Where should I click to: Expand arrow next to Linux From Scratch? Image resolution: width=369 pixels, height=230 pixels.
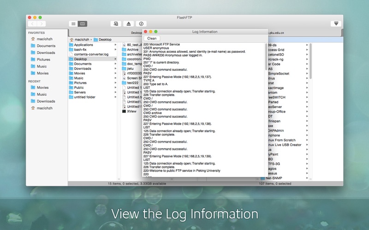click(x=307, y=140)
